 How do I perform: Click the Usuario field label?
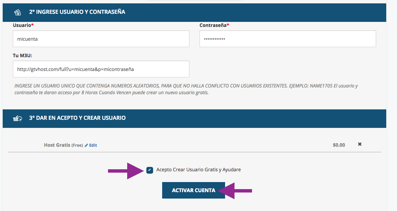[23, 25]
